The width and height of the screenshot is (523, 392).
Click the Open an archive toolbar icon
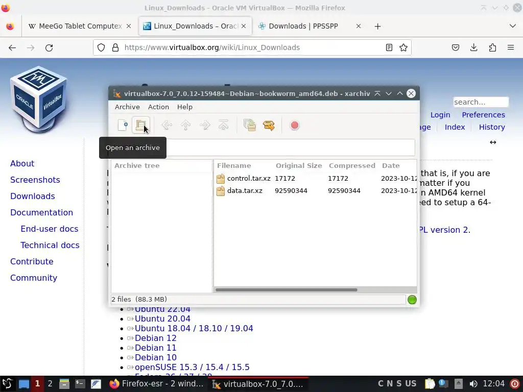tap(141, 126)
